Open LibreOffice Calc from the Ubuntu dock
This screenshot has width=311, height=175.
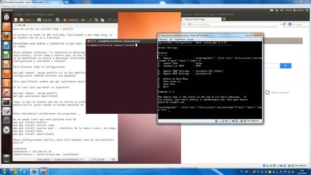click(6, 55)
